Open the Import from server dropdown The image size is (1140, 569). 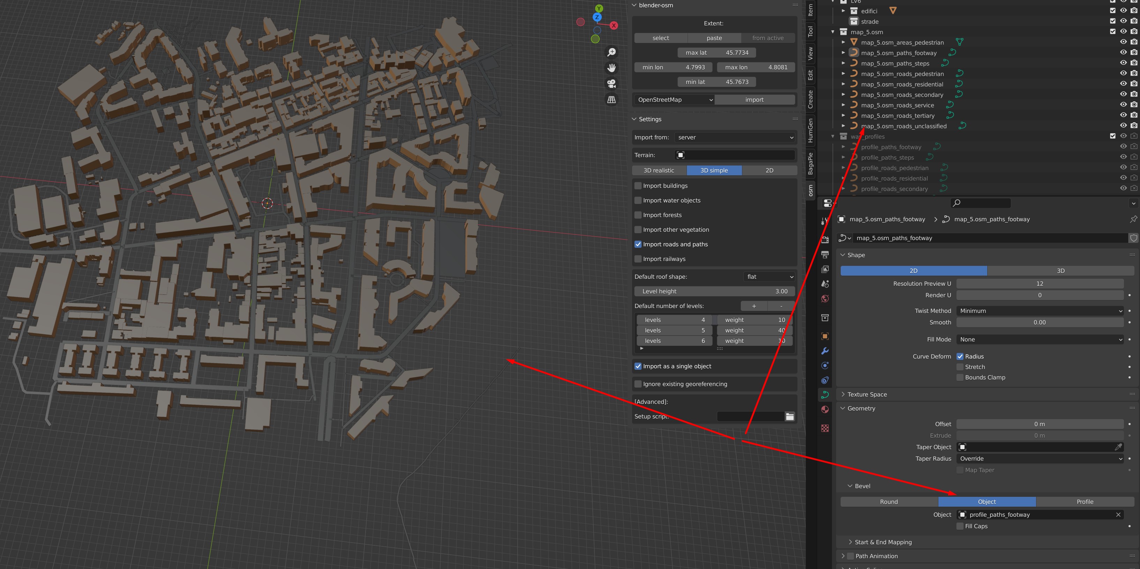tap(735, 137)
